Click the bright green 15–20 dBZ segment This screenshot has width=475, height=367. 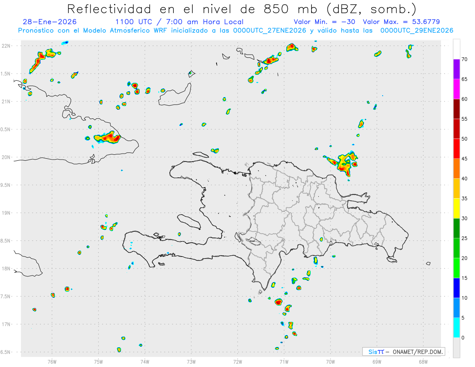pyautogui.click(x=456, y=268)
